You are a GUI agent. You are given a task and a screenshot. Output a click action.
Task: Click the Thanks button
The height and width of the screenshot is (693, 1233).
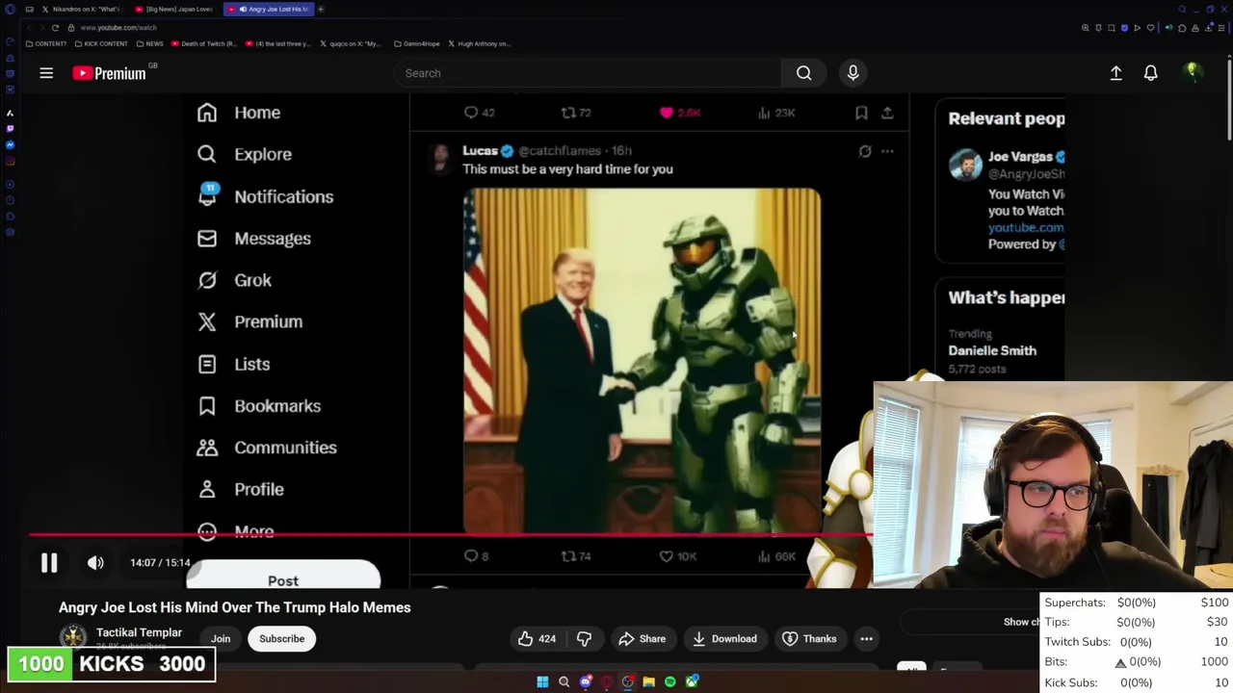[x=809, y=639]
